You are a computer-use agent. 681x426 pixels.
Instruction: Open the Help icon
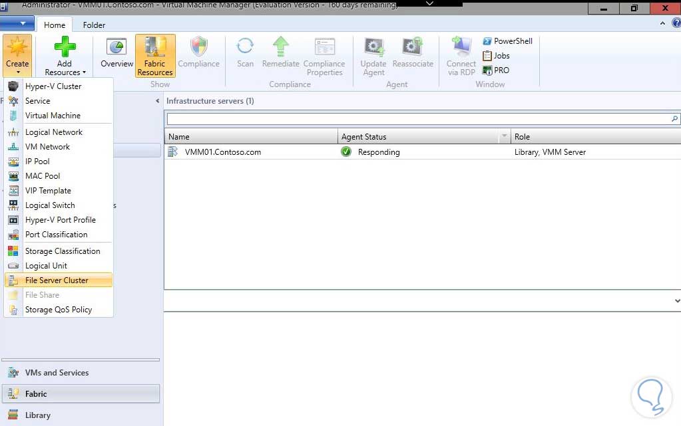676,23
